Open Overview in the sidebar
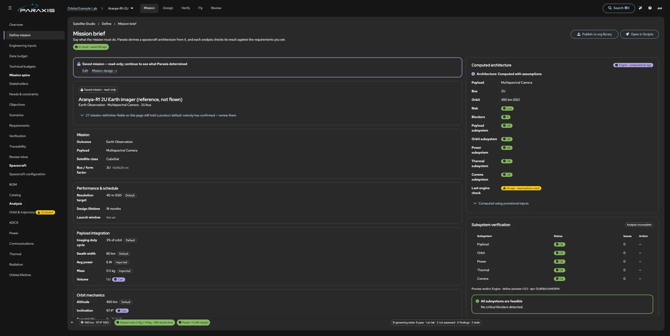The image size is (670, 336). (35, 25)
